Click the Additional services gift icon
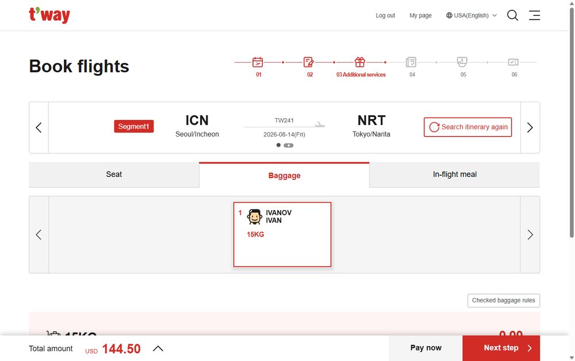This screenshot has height=361, width=575. (360, 62)
